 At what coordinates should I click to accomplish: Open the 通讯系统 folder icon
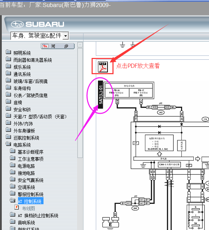coord(8,73)
